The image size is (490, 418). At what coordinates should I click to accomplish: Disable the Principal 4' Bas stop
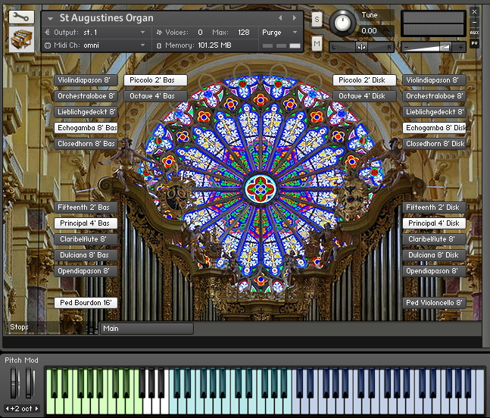[86, 223]
